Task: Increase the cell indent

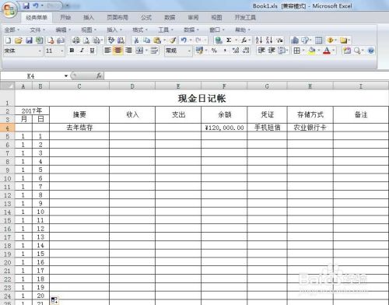Action: tap(272, 51)
